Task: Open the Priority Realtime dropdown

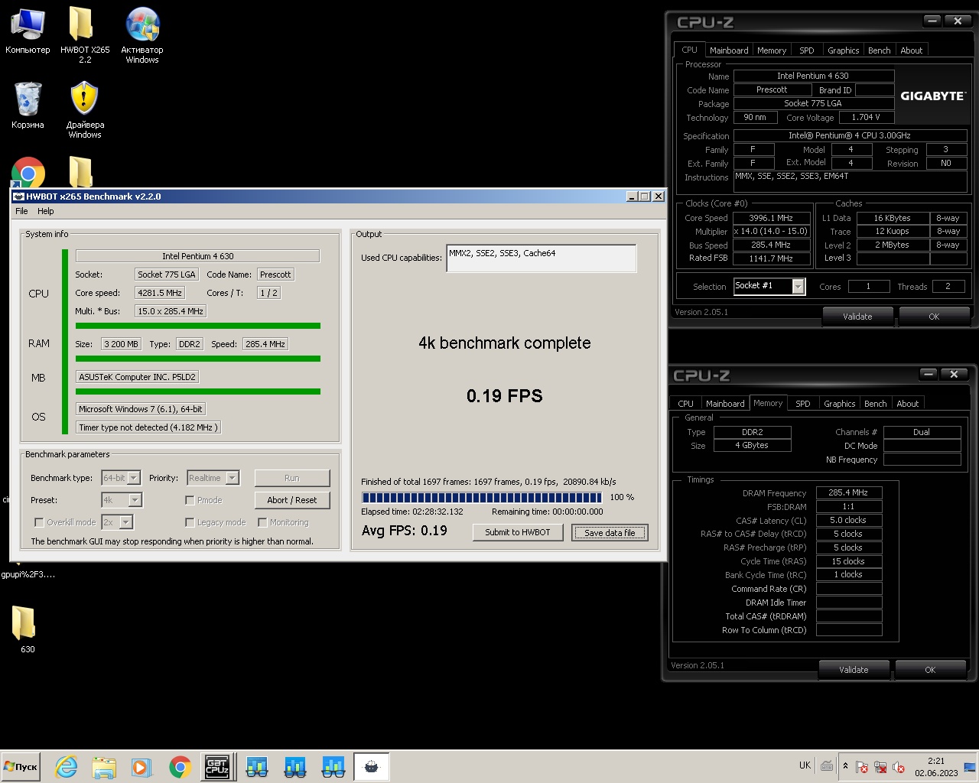Action: click(x=232, y=478)
